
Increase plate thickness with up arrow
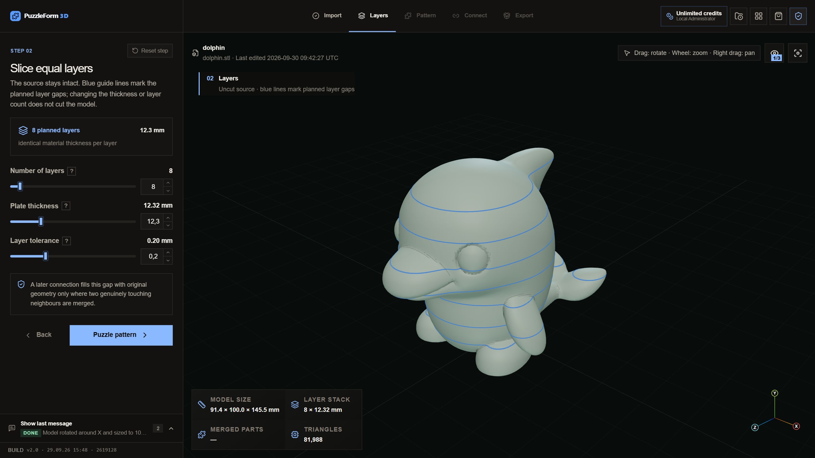tap(168, 218)
